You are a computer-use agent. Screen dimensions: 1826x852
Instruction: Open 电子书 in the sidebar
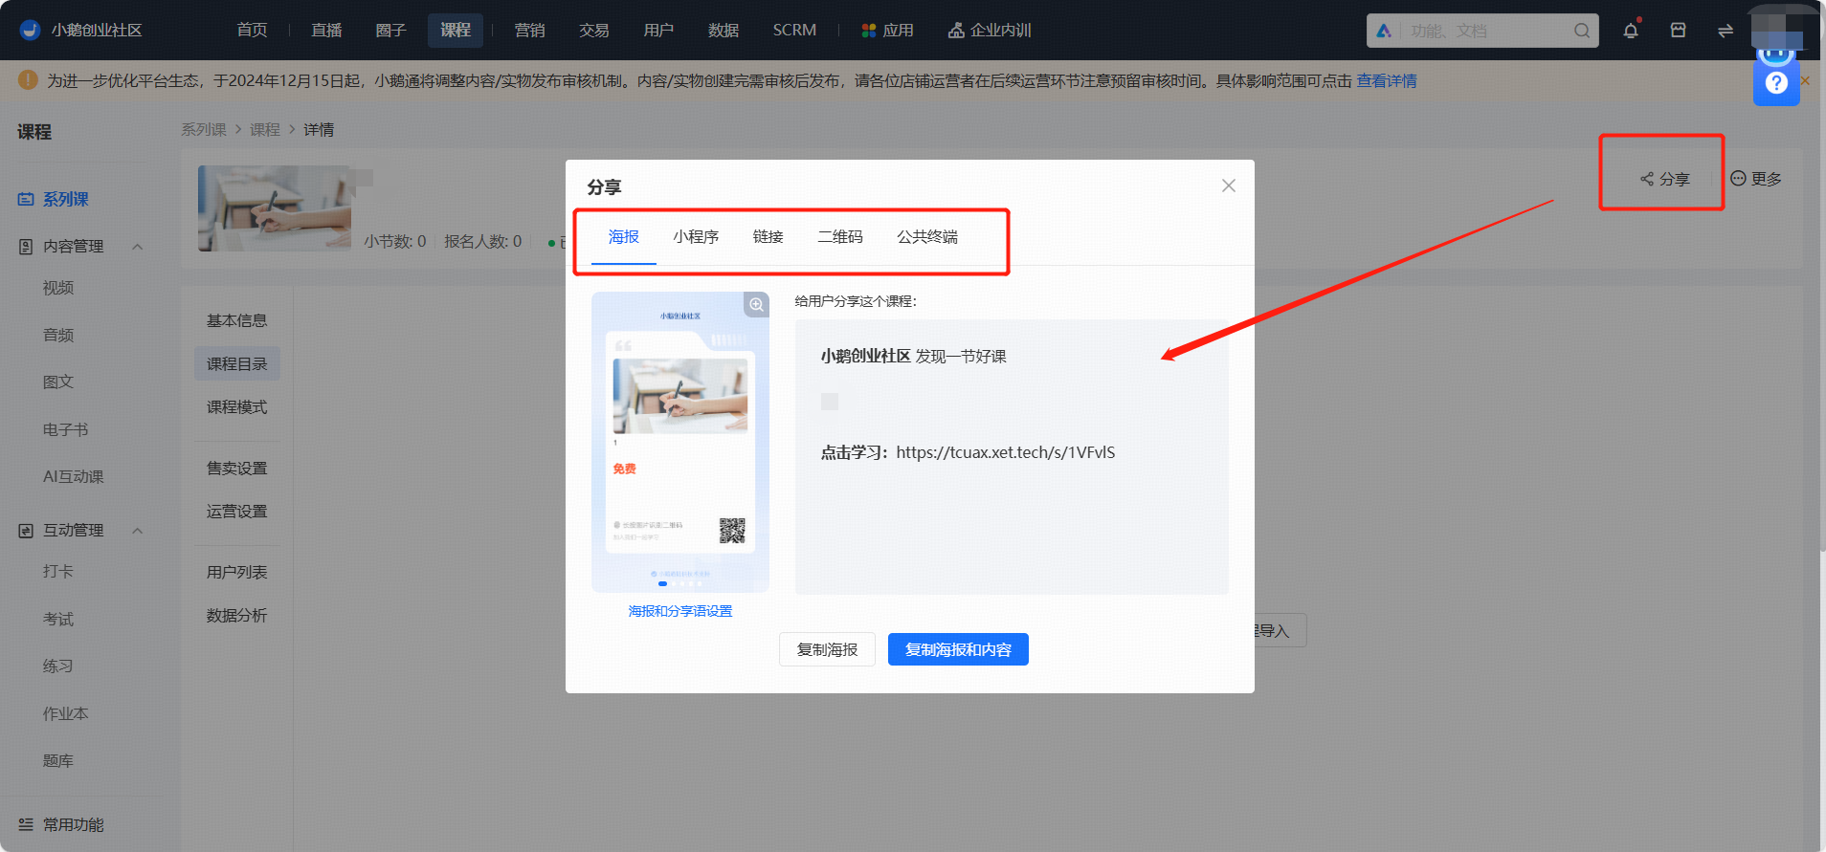pyautogui.click(x=66, y=430)
